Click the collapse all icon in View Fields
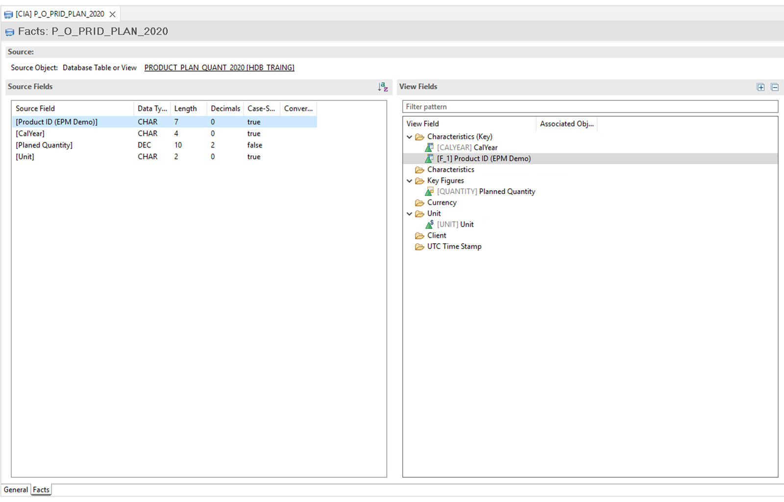Screen dimensions: 784x502 pyautogui.click(x=775, y=87)
